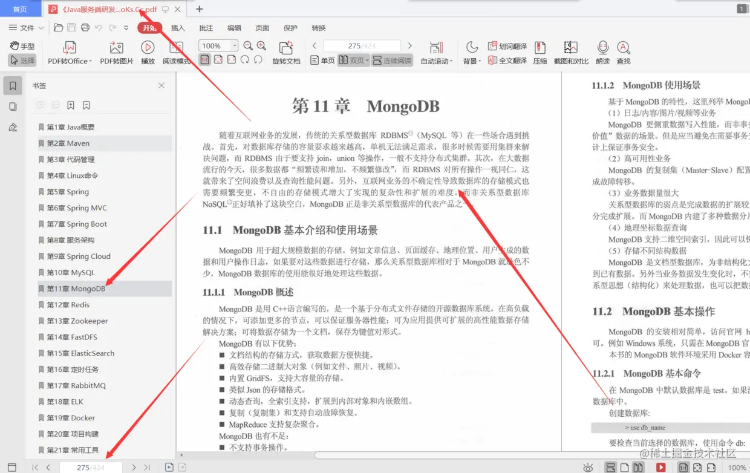Click 全文翻译 full text translation

click(507, 60)
